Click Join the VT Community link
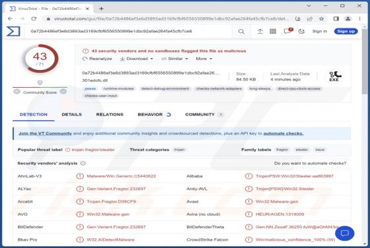370x248 pixels. pos(46,133)
